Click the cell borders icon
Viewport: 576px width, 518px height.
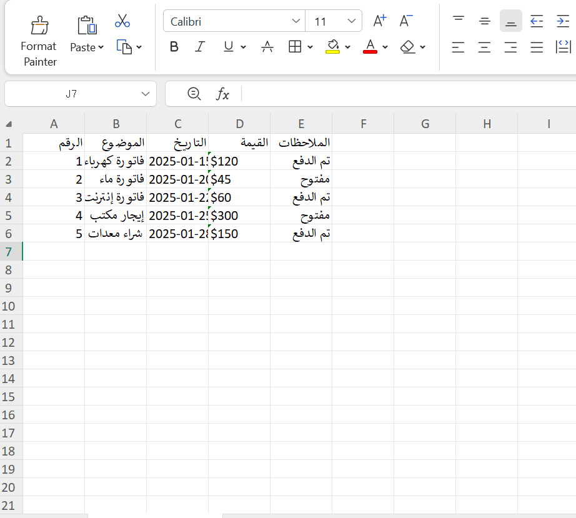pos(295,47)
